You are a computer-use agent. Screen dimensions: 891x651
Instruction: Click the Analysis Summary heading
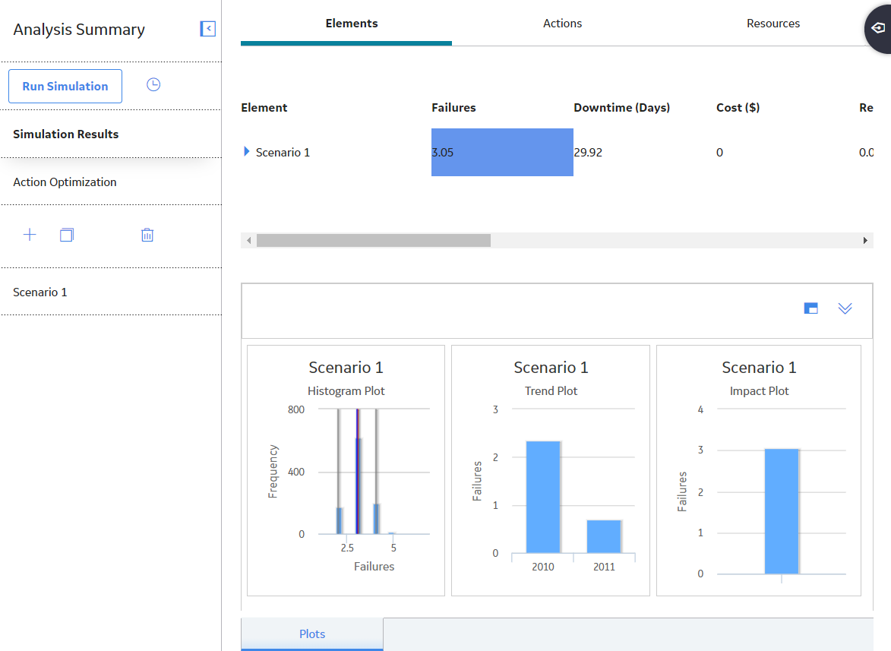[79, 29]
